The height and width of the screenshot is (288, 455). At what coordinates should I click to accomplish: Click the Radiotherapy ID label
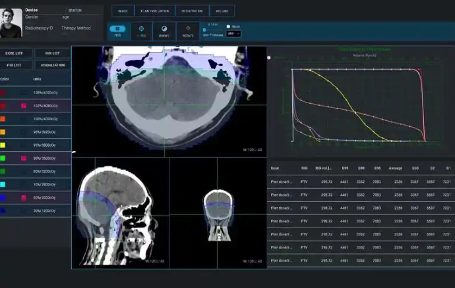click(x=39, y=28)
